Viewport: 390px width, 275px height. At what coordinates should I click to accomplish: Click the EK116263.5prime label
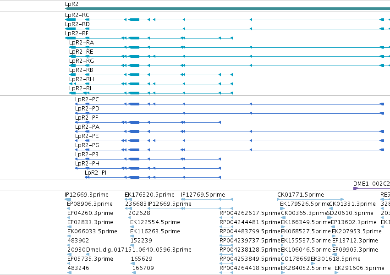coord(155,231)
